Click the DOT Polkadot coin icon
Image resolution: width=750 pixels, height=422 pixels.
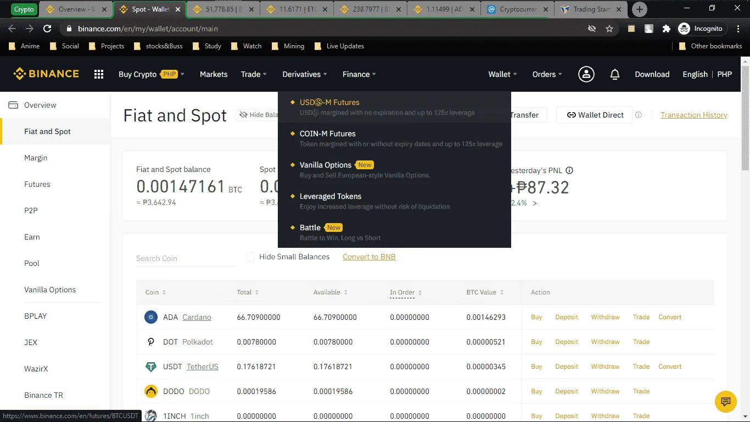click(151, 342)
